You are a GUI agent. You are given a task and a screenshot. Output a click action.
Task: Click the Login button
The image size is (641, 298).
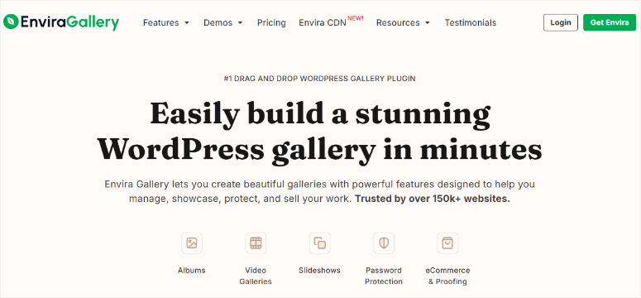coord(561,22)
